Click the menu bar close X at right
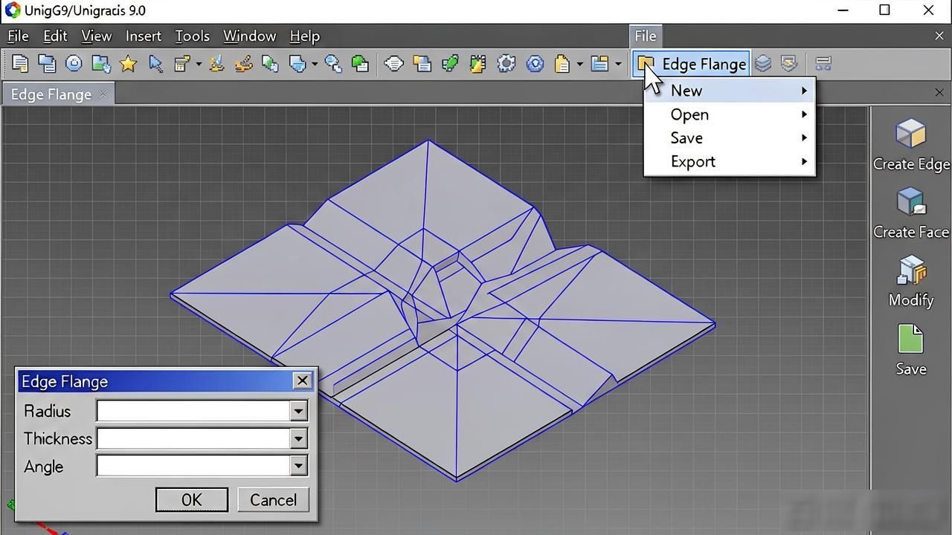Viewport: 952px width, 535px height. coord(939,36)
